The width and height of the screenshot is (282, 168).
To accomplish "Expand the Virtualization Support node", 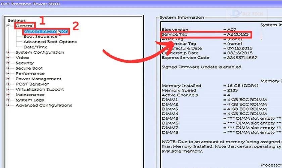I will [8, 89].
